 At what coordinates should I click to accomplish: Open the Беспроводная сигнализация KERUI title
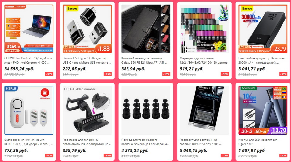[29, 142]
